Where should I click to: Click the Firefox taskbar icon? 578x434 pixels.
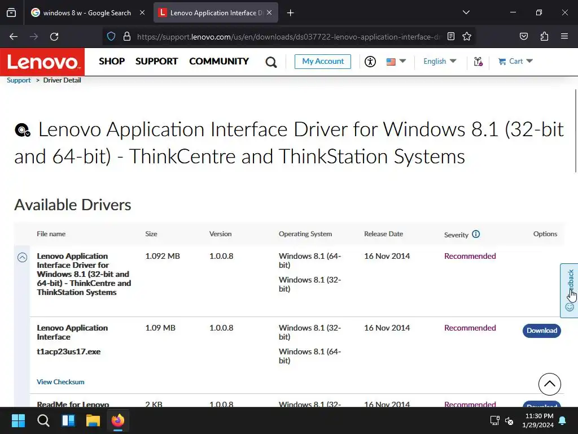[x=118, y=420]
